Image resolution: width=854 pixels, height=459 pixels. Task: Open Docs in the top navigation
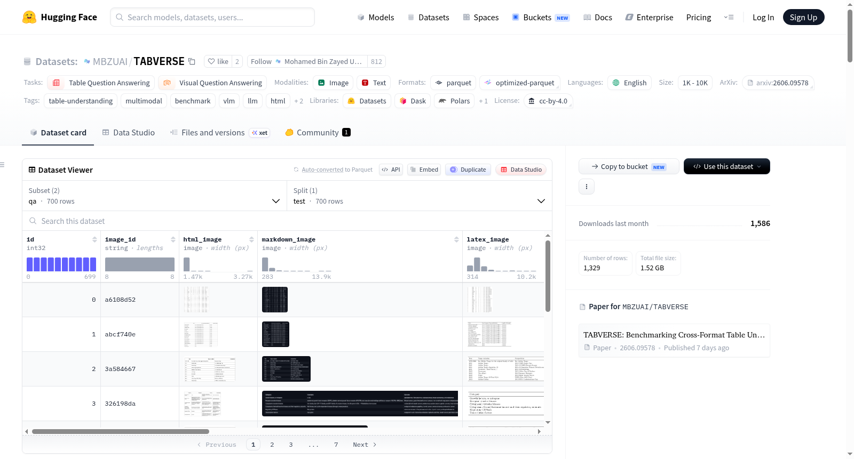598,17
